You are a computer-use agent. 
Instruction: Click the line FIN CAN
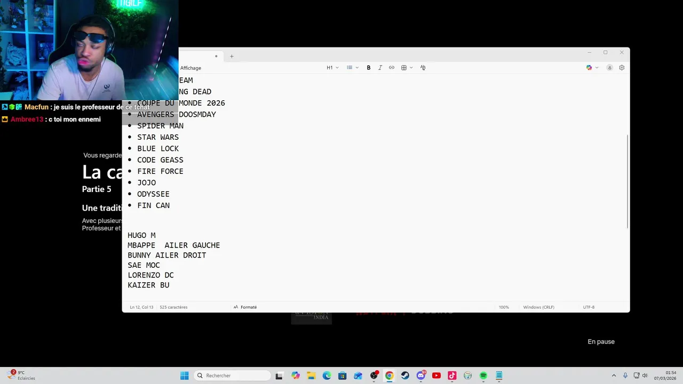[153, 205]
